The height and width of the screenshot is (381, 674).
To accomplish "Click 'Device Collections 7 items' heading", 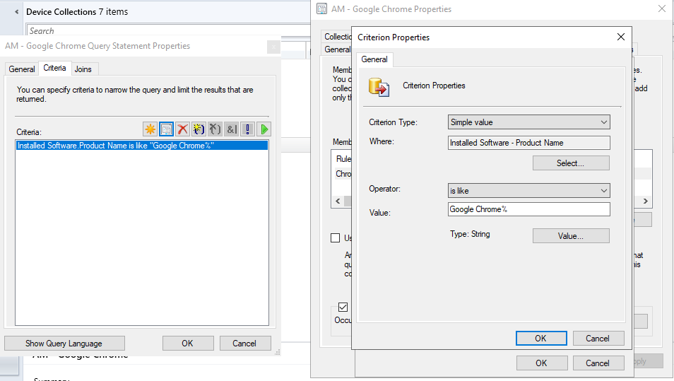I will click(77, 12).
